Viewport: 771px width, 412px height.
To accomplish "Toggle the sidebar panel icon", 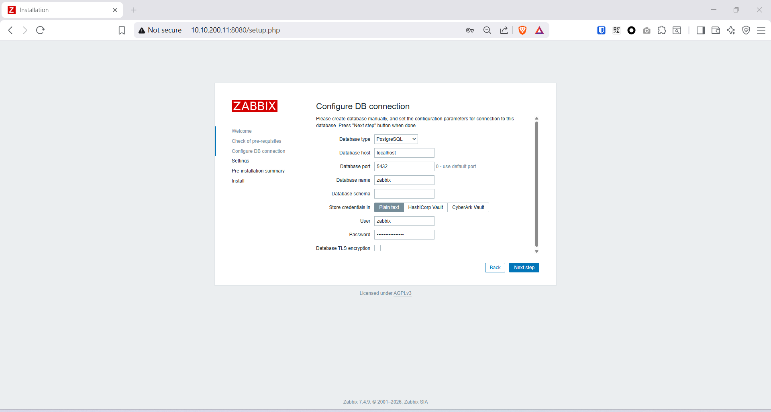I will point(701,30).
